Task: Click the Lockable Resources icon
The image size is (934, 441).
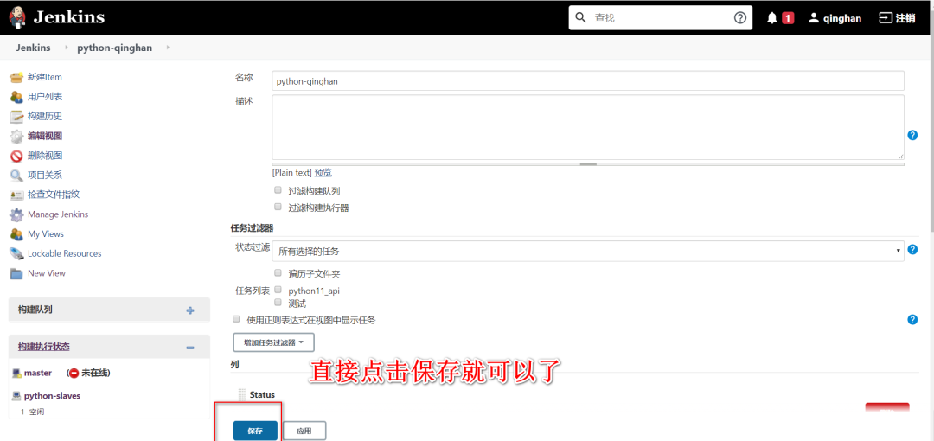Action: point(16,254)
